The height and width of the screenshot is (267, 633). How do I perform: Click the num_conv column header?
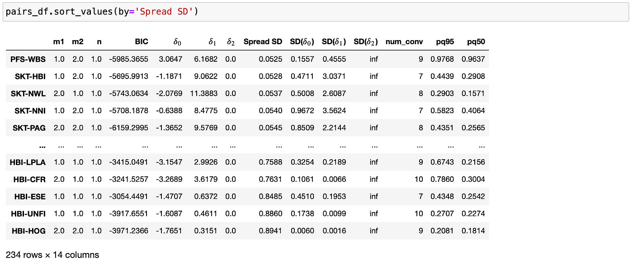pyautogui.click(x=404, y=42)
